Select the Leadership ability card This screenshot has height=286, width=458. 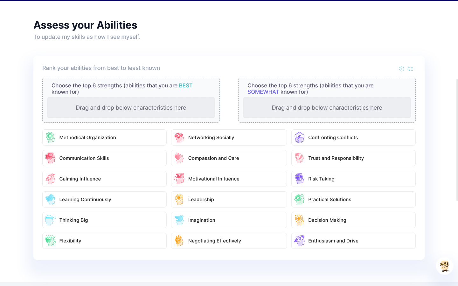[229, 200]
